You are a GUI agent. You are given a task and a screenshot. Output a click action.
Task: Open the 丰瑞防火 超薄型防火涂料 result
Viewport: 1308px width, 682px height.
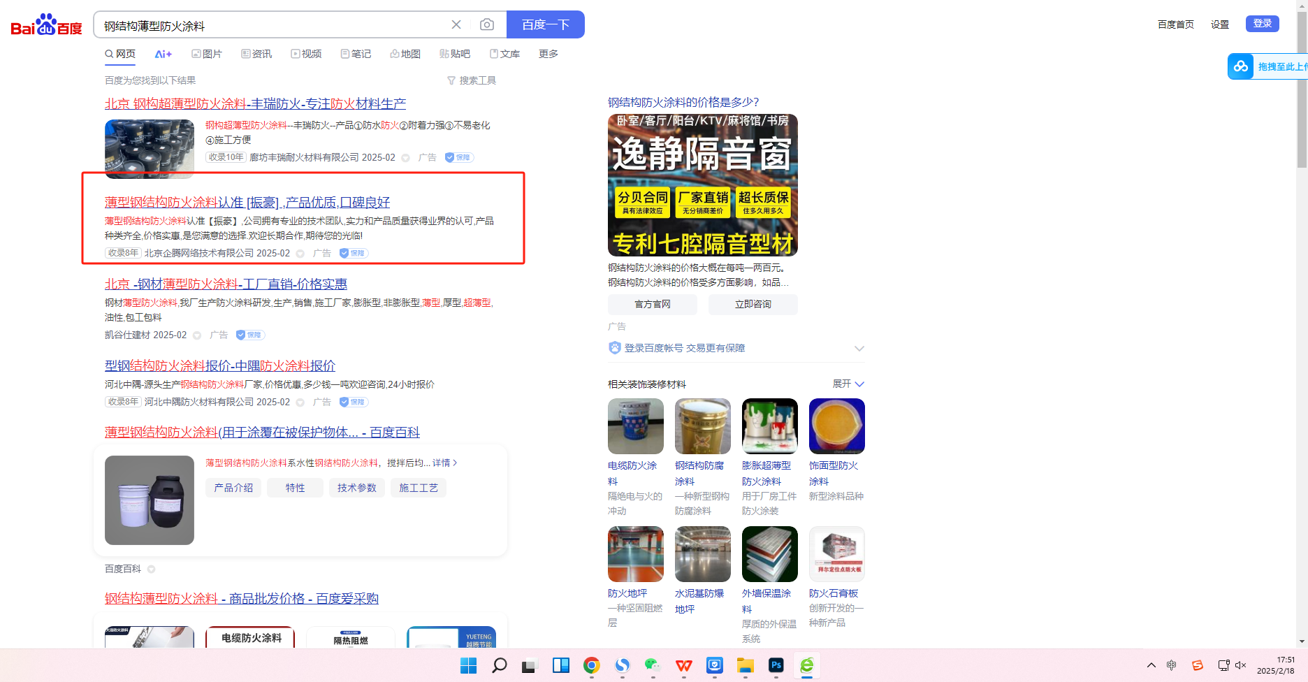coord(255,104)
